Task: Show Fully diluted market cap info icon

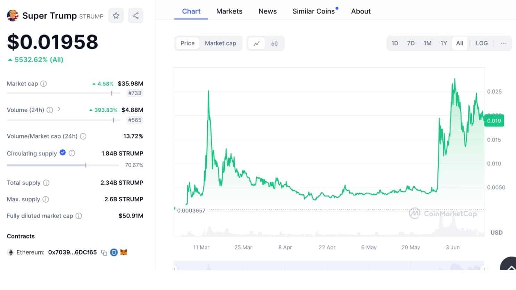Action: (79, 216)
